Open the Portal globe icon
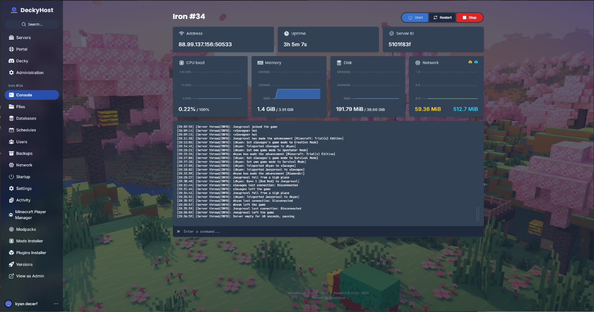This screenshot has height=312, width=594. point(11,49)
